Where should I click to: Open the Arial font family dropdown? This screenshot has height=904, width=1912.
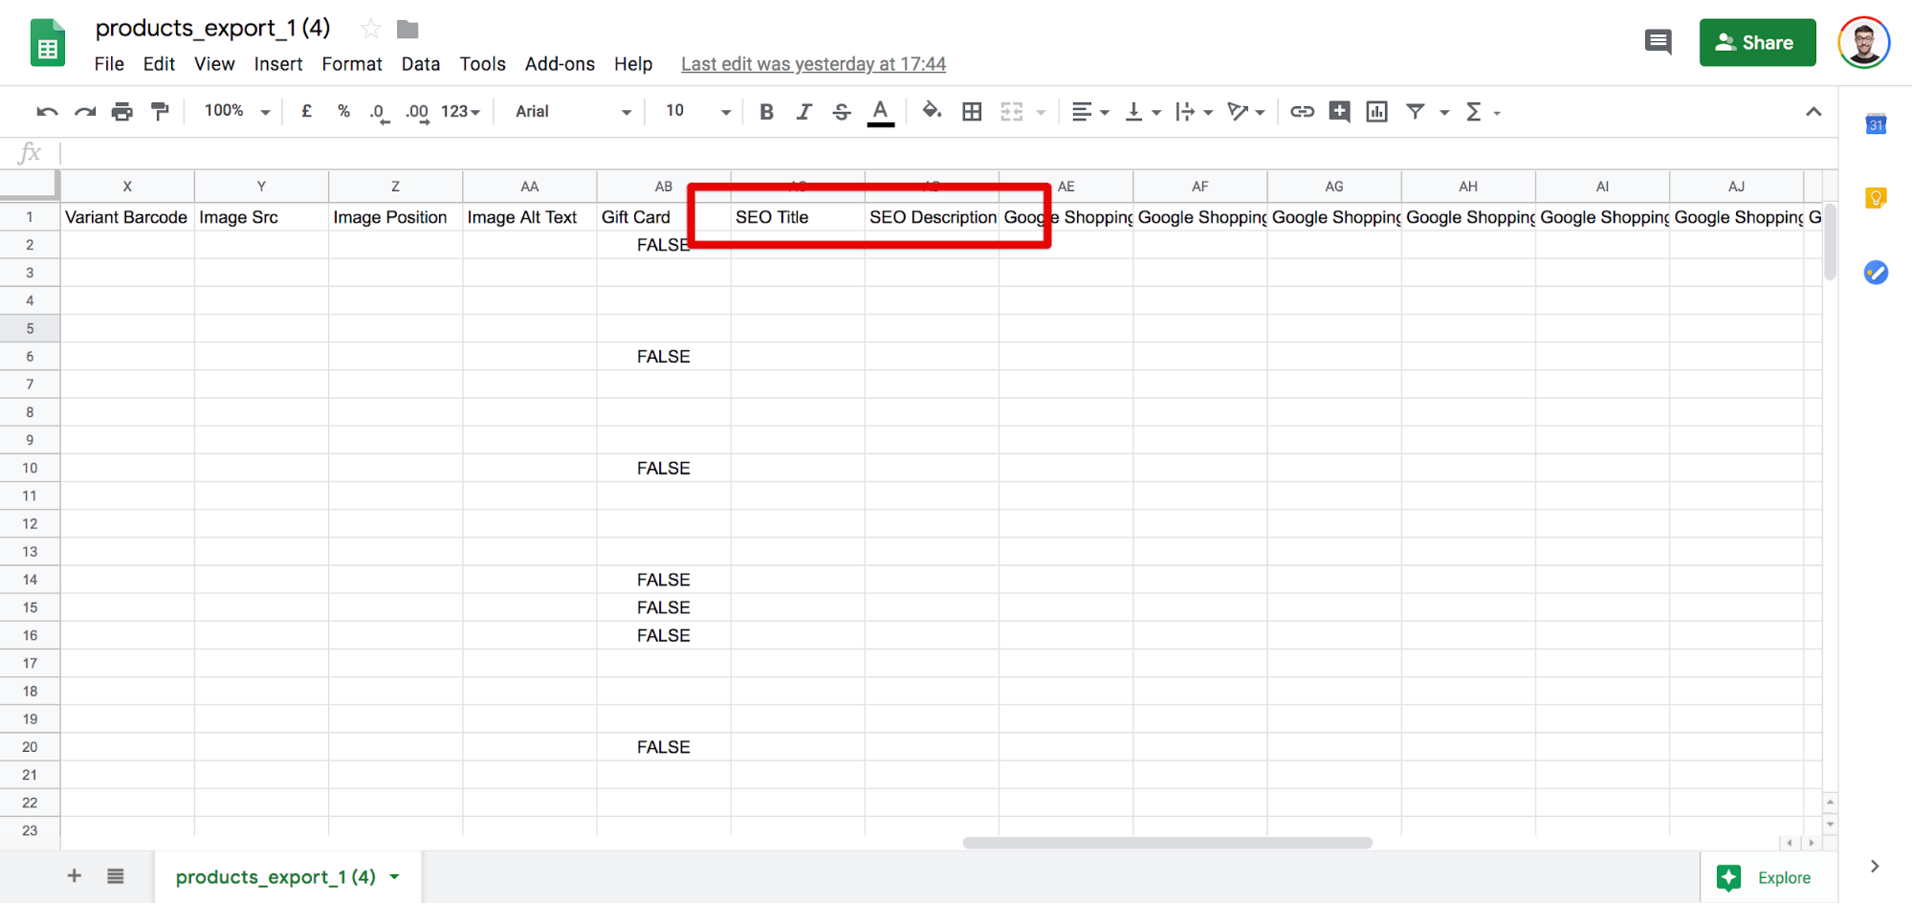[572, 112]
